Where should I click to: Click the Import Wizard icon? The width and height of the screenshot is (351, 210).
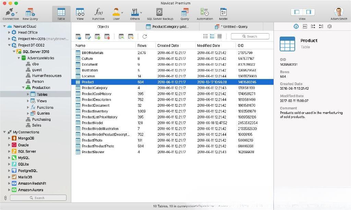click(x=121, y=36)
